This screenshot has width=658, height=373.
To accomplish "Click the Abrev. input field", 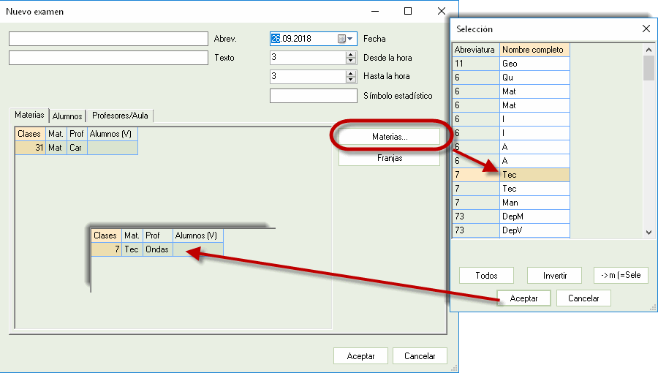I will pos(108,39).
